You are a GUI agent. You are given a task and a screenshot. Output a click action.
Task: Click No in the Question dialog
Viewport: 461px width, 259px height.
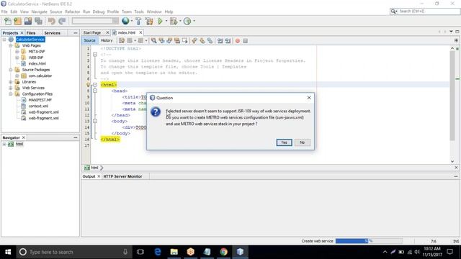click(x=303, y=142)
